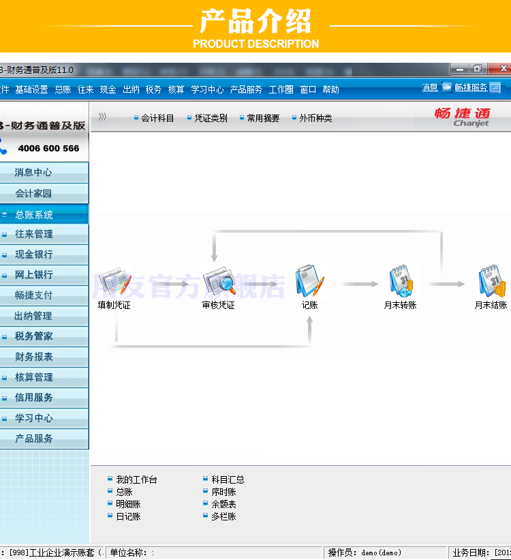Click the [998]工业企业演示账套 status entry
Image resolution: width=511 pixels, height=560 pixels.
(52, 553)
